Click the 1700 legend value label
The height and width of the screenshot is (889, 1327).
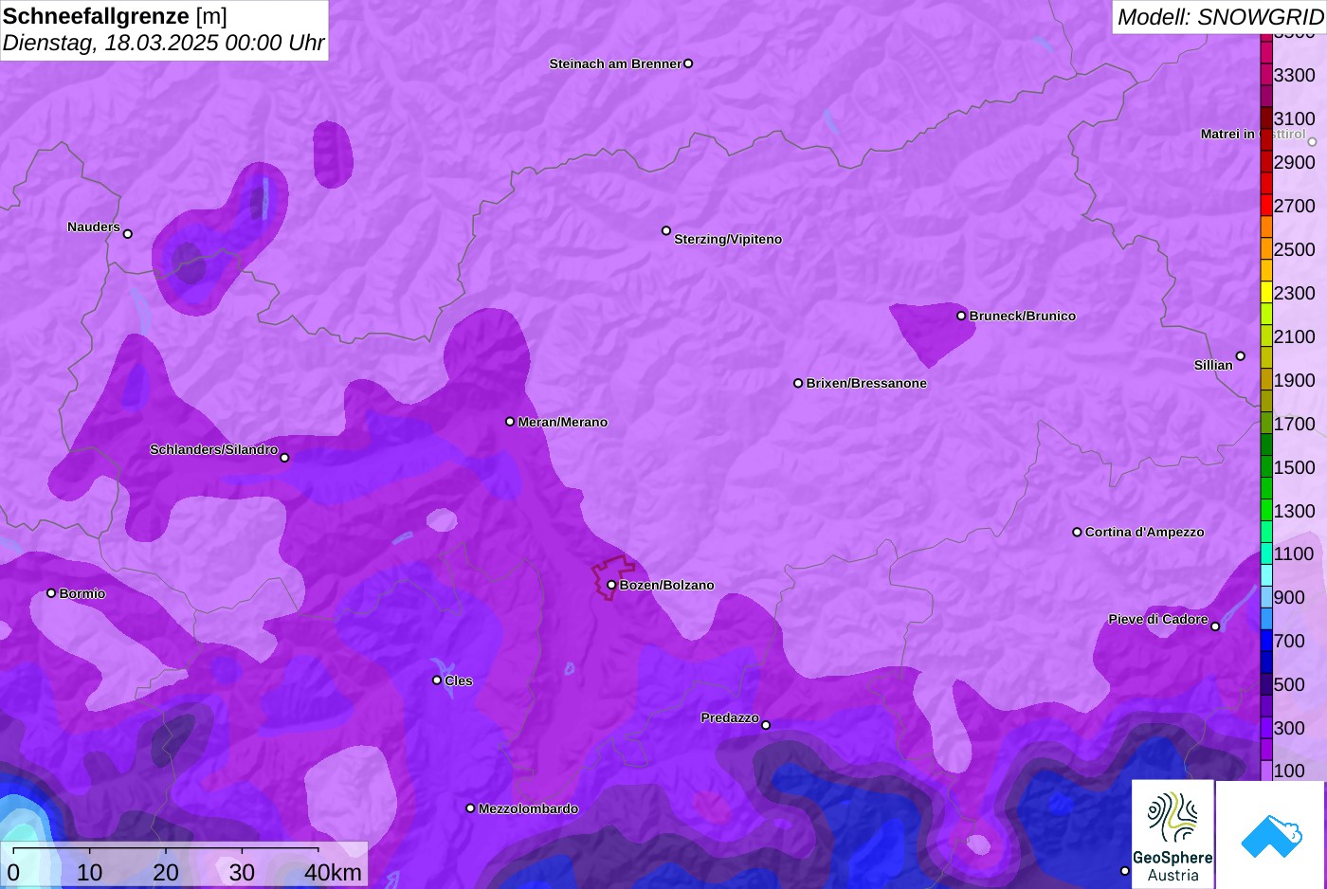click(x=1295, y=424)
